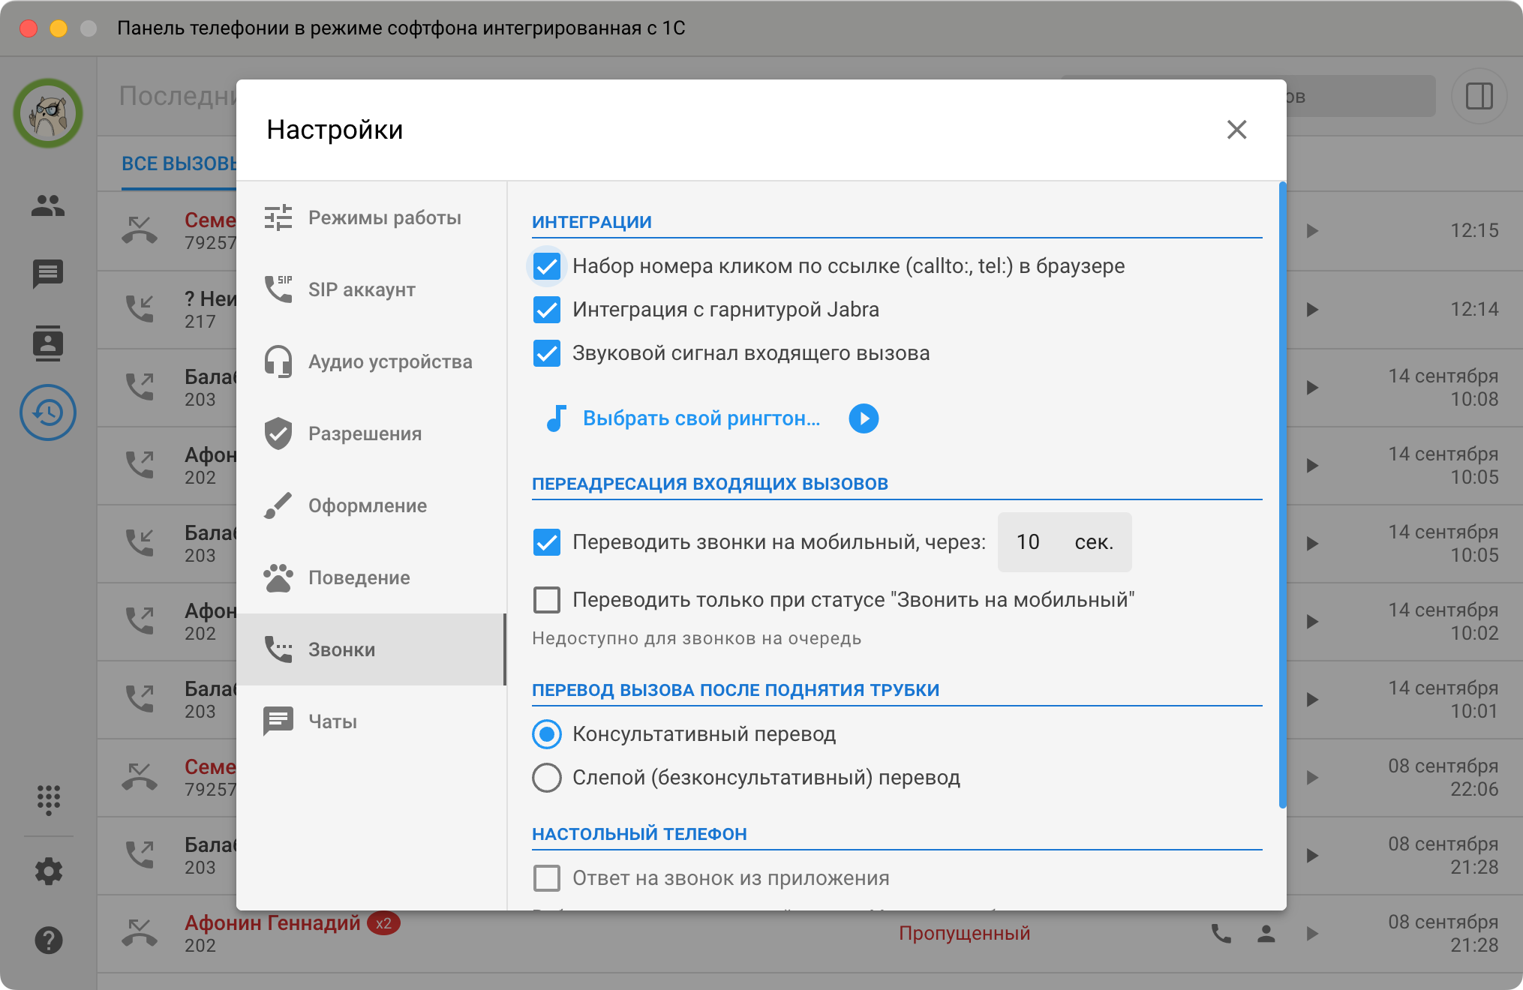The width and height of the screenshot is (1523, 990).
Task: Open the call history icon in sidebar
Action: click(x=48, y=412)
